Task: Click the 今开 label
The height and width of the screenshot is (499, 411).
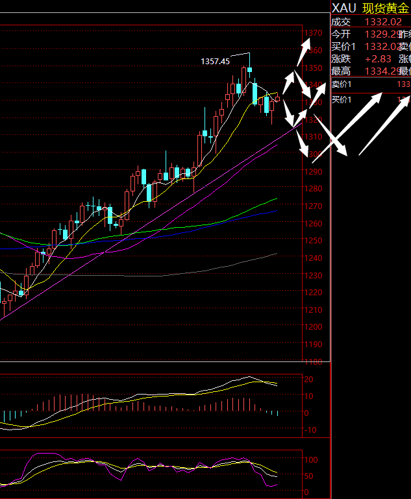Action: [341, 34]
